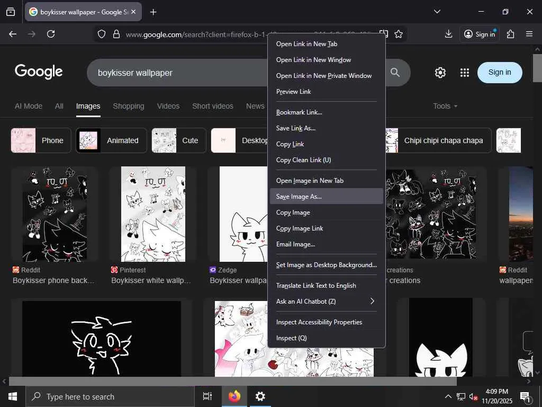Open the List all tabs chevron
Viewport: 542px width, 407px height.
pyautogui.click(x=437, y=12)
